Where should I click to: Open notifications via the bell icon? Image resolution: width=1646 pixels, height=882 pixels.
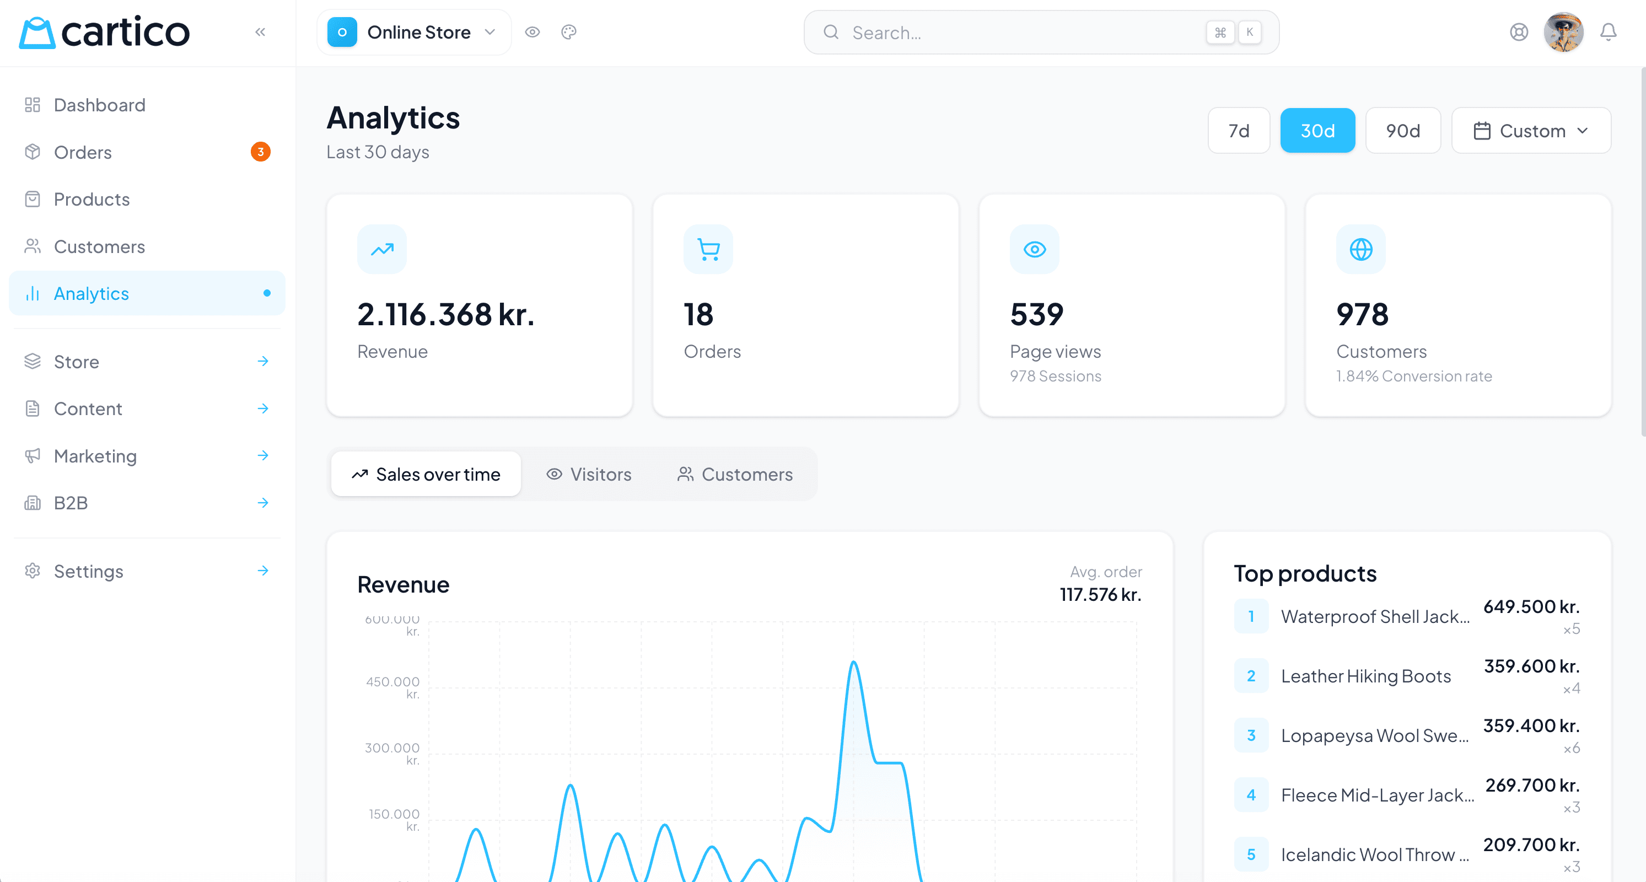click(1609, 32)
